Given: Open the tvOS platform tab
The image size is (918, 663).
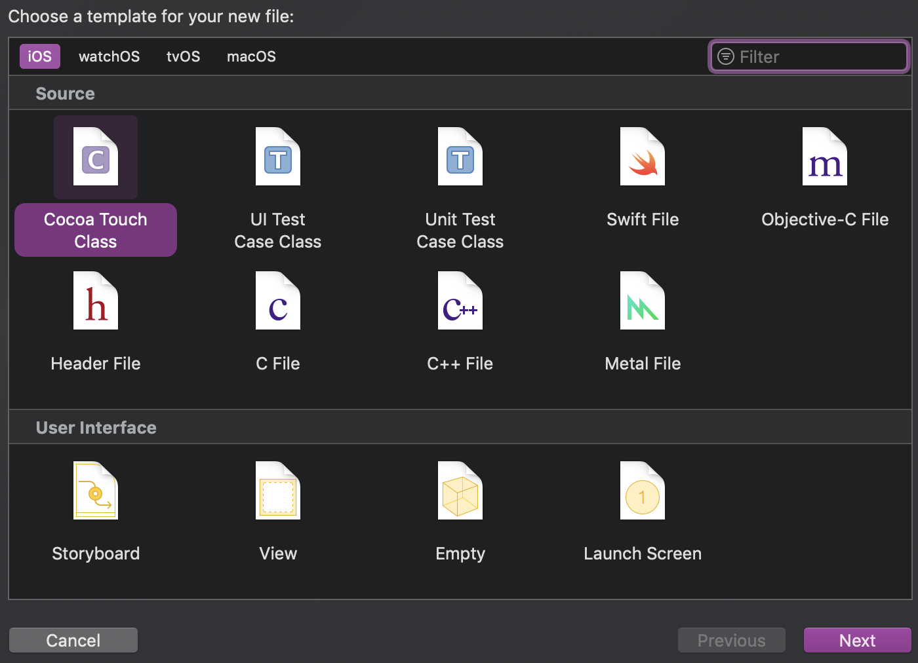Looking at the screenshot, I should tap(183, 56).
